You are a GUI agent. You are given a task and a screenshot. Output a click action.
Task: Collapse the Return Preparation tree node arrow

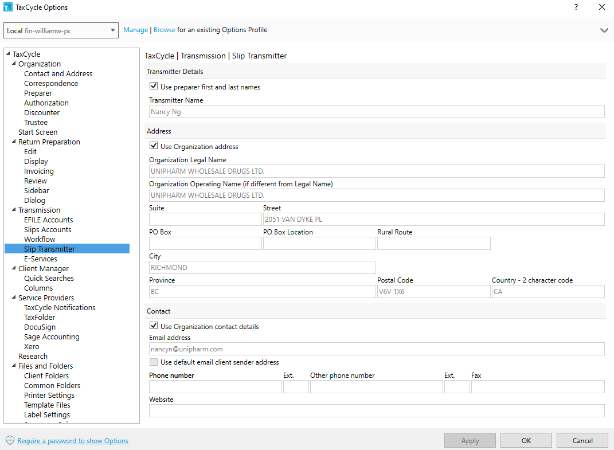click(x=14, y=142)
